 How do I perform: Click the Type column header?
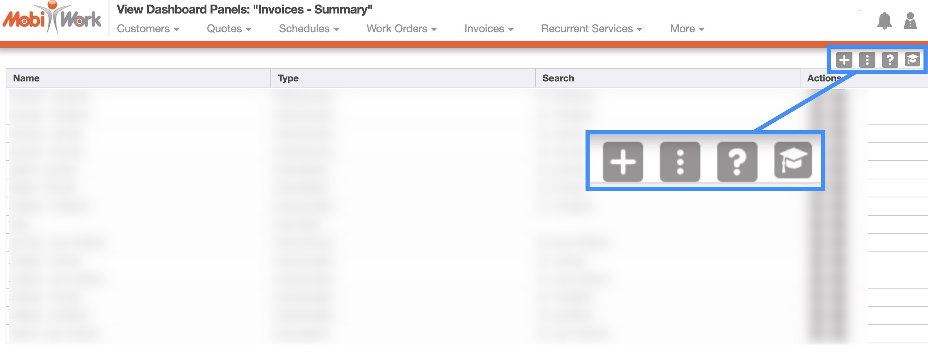[x=288, y=78]
